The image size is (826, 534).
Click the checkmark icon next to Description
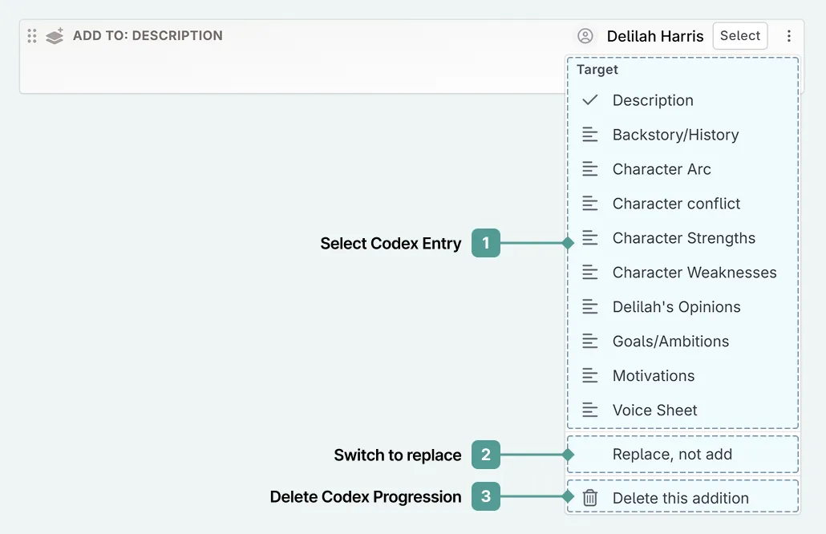tap(589, 100)
